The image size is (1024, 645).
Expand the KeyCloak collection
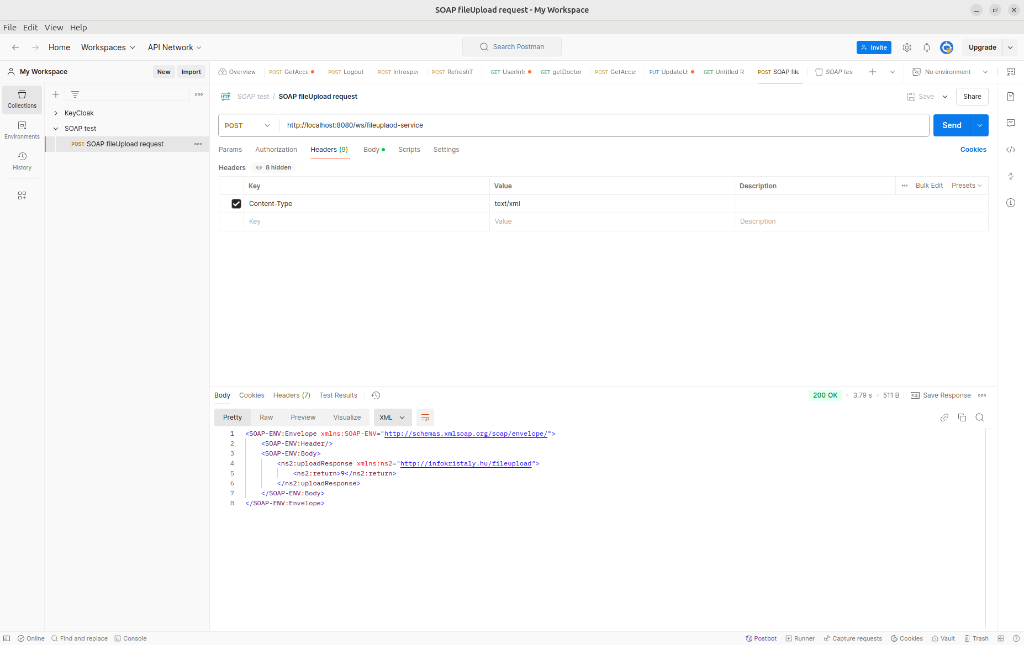[x=56, y=113]
